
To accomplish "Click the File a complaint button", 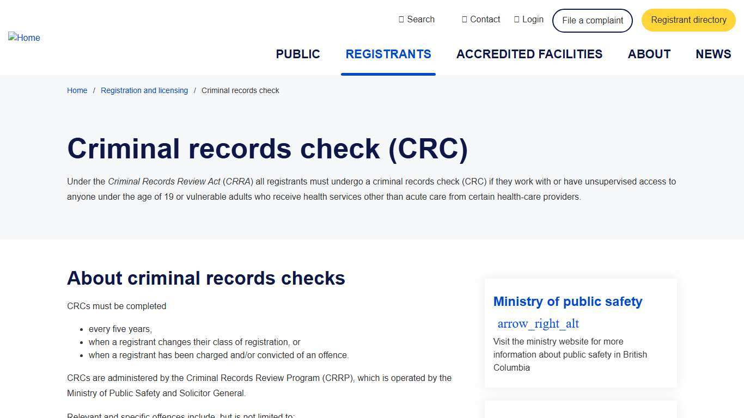I will coord(592,20).
